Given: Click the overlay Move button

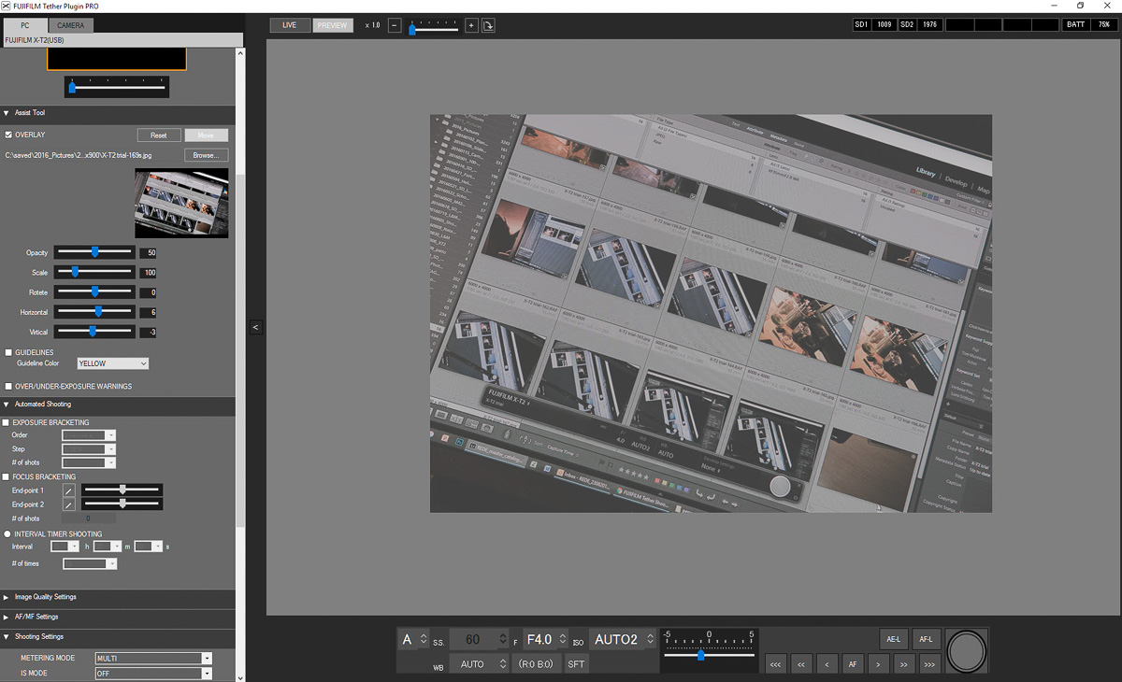Looking at the screenshot, I should [x=206, y=135].
